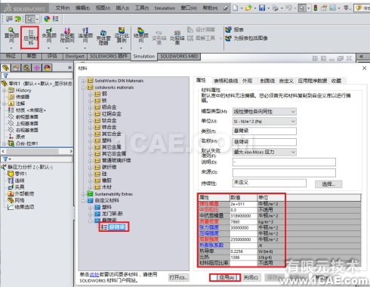This screenshot has height=287, width=370.
Task: Expand the 铝合金 (aluminium alloys) folder
Action: [91, 107]
